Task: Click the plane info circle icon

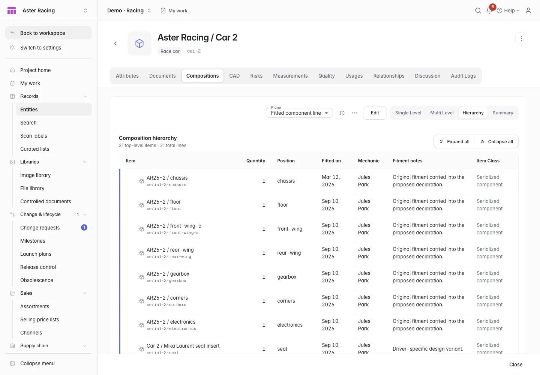Action: 342,113
